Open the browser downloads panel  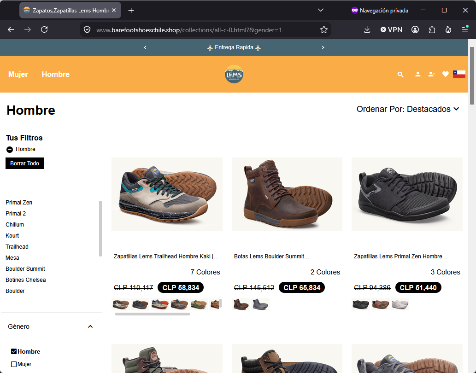(367, 29)
